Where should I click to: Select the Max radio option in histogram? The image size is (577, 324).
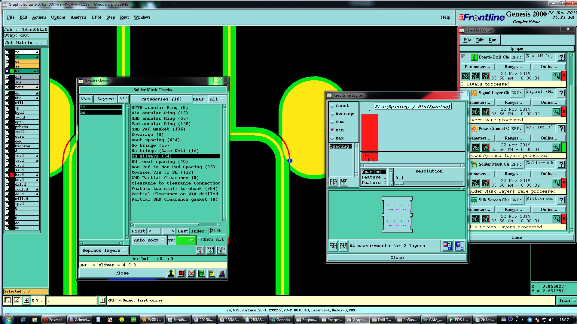332,138
